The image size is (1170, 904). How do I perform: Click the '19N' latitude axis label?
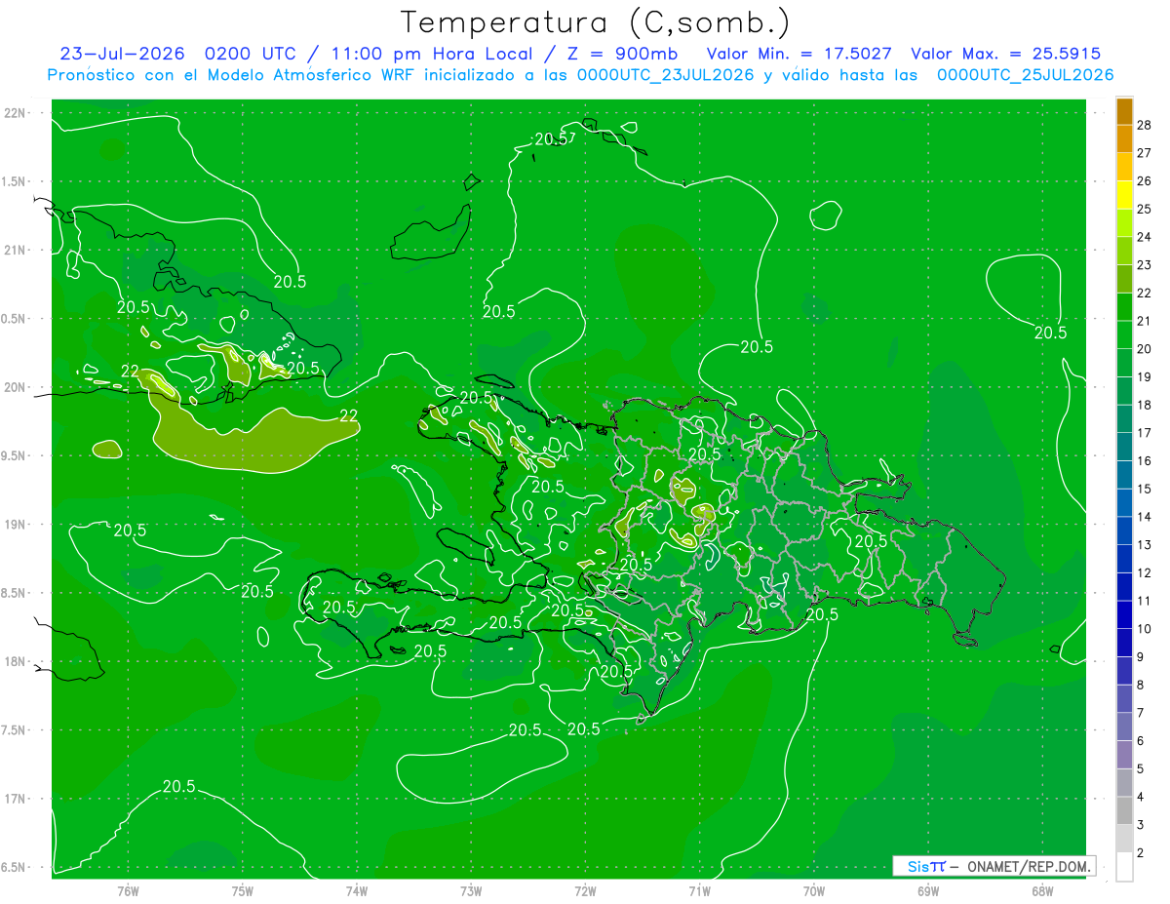[x=14, y=524]
